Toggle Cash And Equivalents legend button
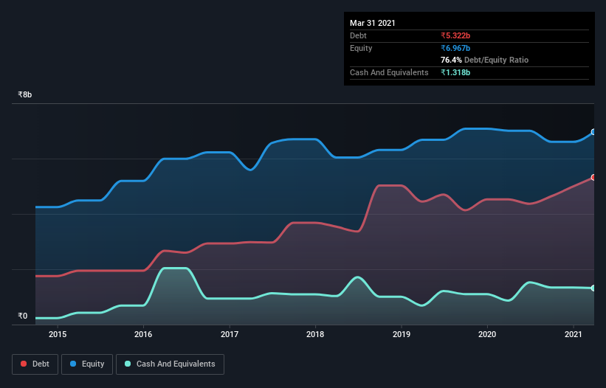 tap(170, 364)
